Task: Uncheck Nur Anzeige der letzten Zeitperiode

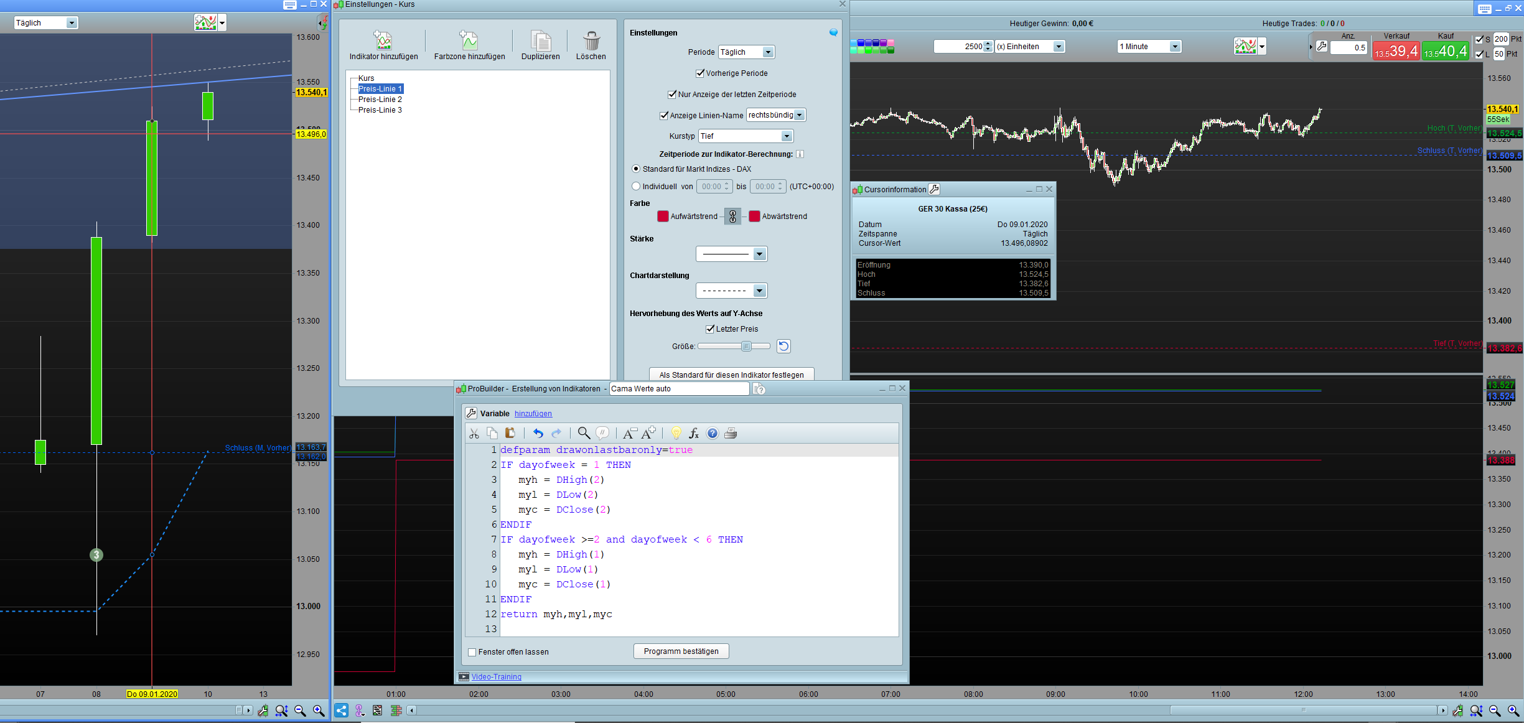Action: pyautogui.click(x=672, y=95)
